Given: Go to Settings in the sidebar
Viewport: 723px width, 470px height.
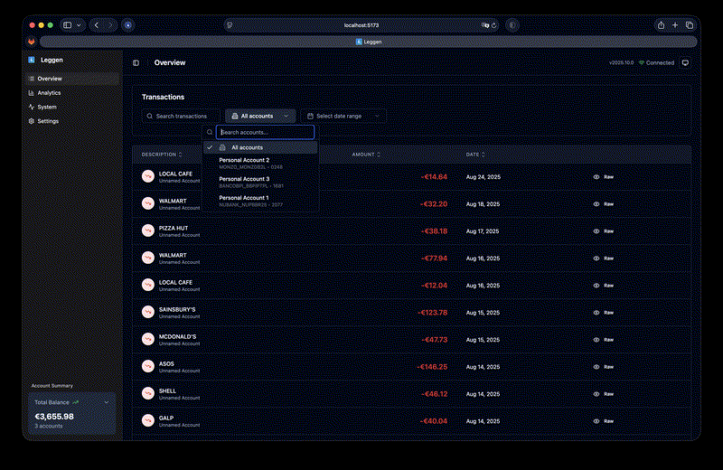Looking at the screenshot, I should (x=47, y=120).
